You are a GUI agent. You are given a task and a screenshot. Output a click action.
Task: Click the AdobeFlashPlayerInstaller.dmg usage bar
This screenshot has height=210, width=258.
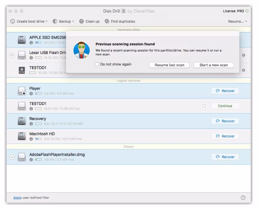(x=38, y=160)
